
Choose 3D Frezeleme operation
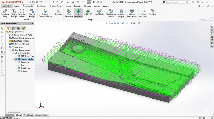[78, 13]
